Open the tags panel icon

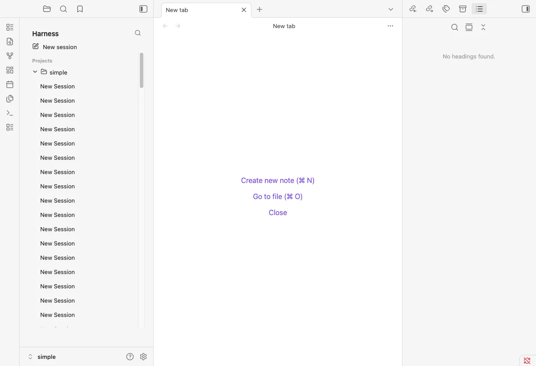coord(446,9)
